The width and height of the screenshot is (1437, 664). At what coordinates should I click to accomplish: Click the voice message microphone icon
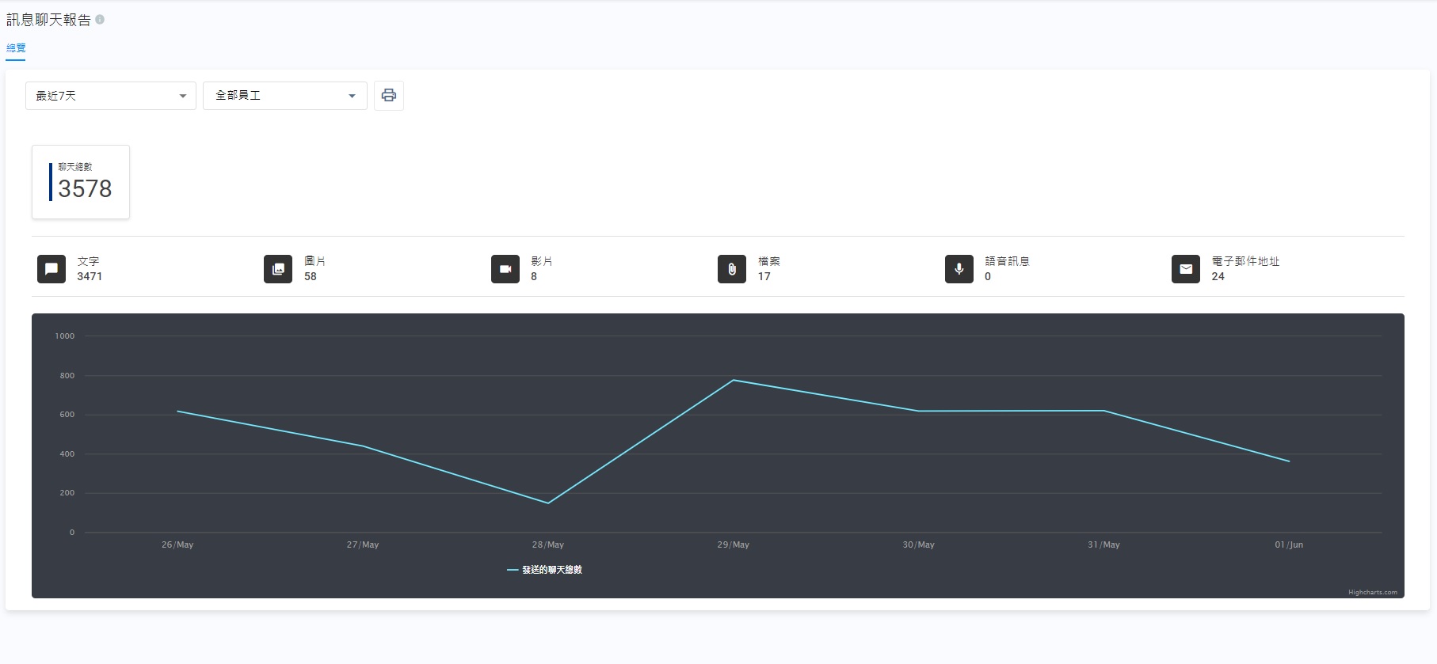point(959,269)
